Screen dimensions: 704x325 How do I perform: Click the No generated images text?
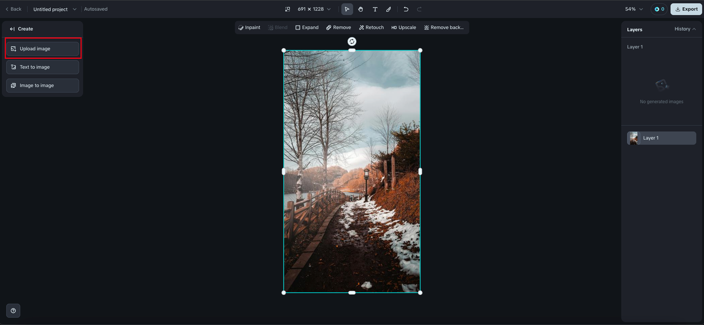[662, 102]
